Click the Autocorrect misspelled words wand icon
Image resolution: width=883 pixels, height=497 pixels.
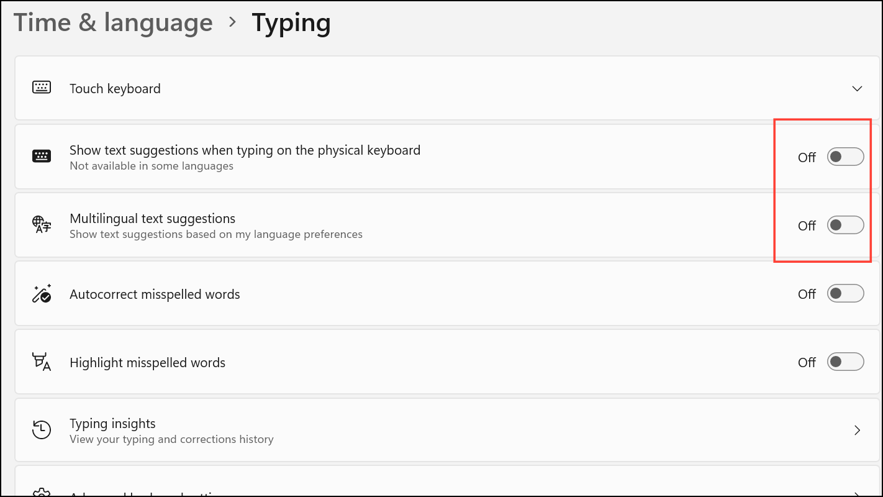(x=42, y=294)
